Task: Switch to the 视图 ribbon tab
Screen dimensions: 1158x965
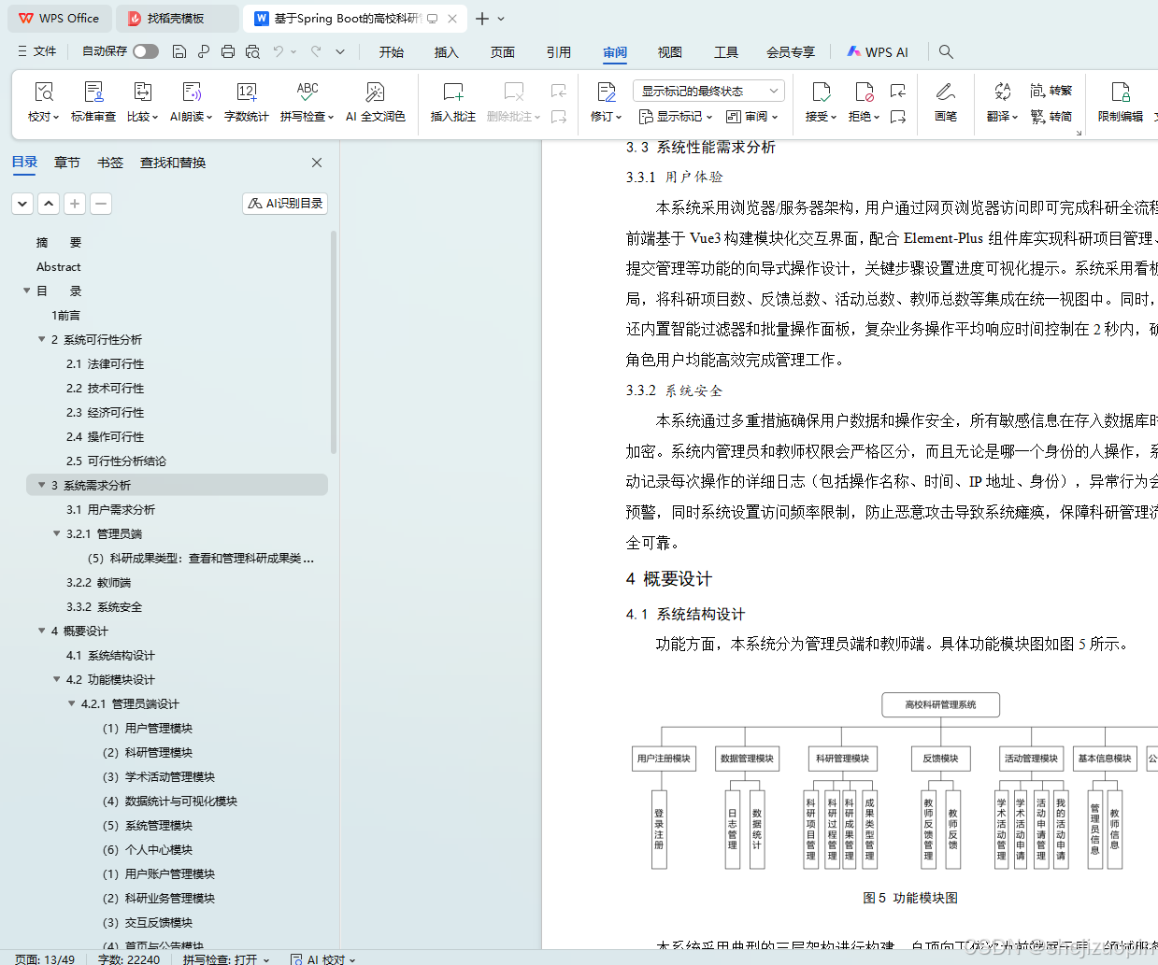Action: click(670, 52)
